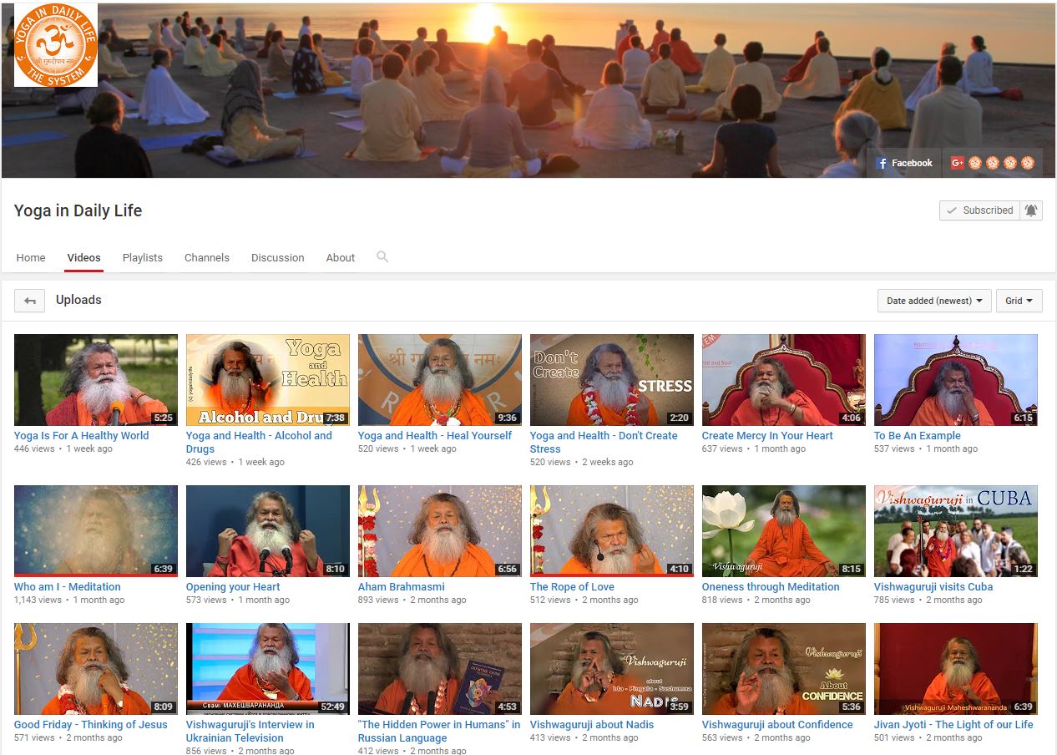
Task: Click the Yoga in Daily Life channel logo
Action: click(56, 45)
